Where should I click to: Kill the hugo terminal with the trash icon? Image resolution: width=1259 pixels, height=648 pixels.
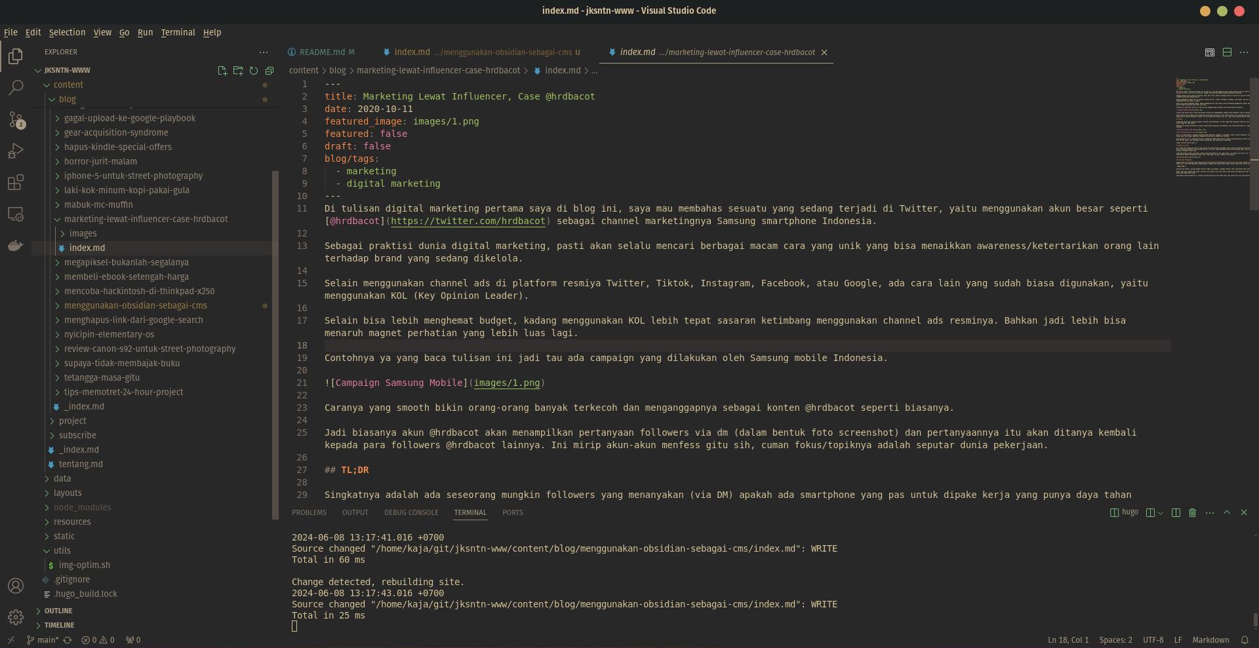(x=1191, y=513)
